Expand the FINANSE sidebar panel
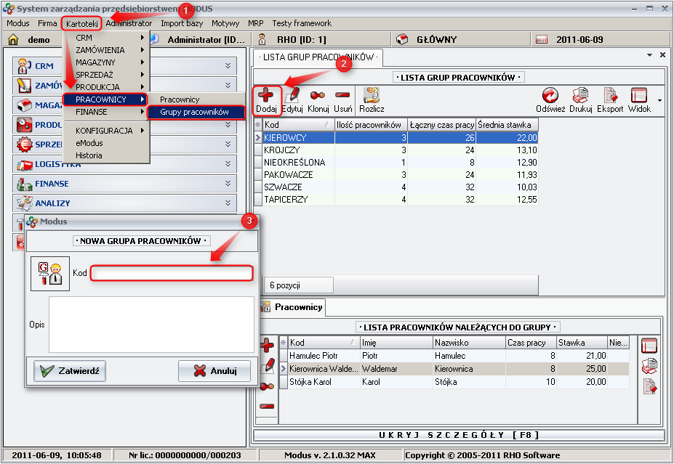 tap(228, 184)
